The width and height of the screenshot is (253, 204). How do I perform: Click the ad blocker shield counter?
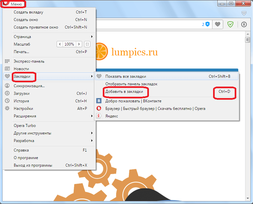[206, 24]
